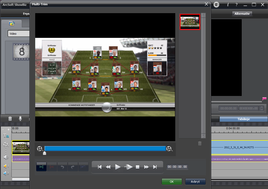Image resolution: width=268 pixels, height=189 pixels.
Task: Open the Alternativ options button
Action: pos(242,14)
